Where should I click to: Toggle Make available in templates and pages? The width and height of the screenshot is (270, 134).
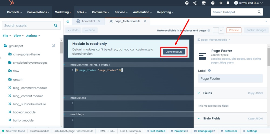pyautogui.click(x=218, y=30)
